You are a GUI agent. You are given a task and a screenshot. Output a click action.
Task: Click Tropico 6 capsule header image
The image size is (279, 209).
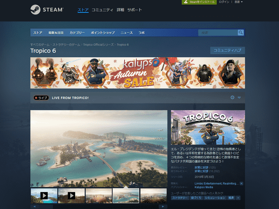(208, 127)
